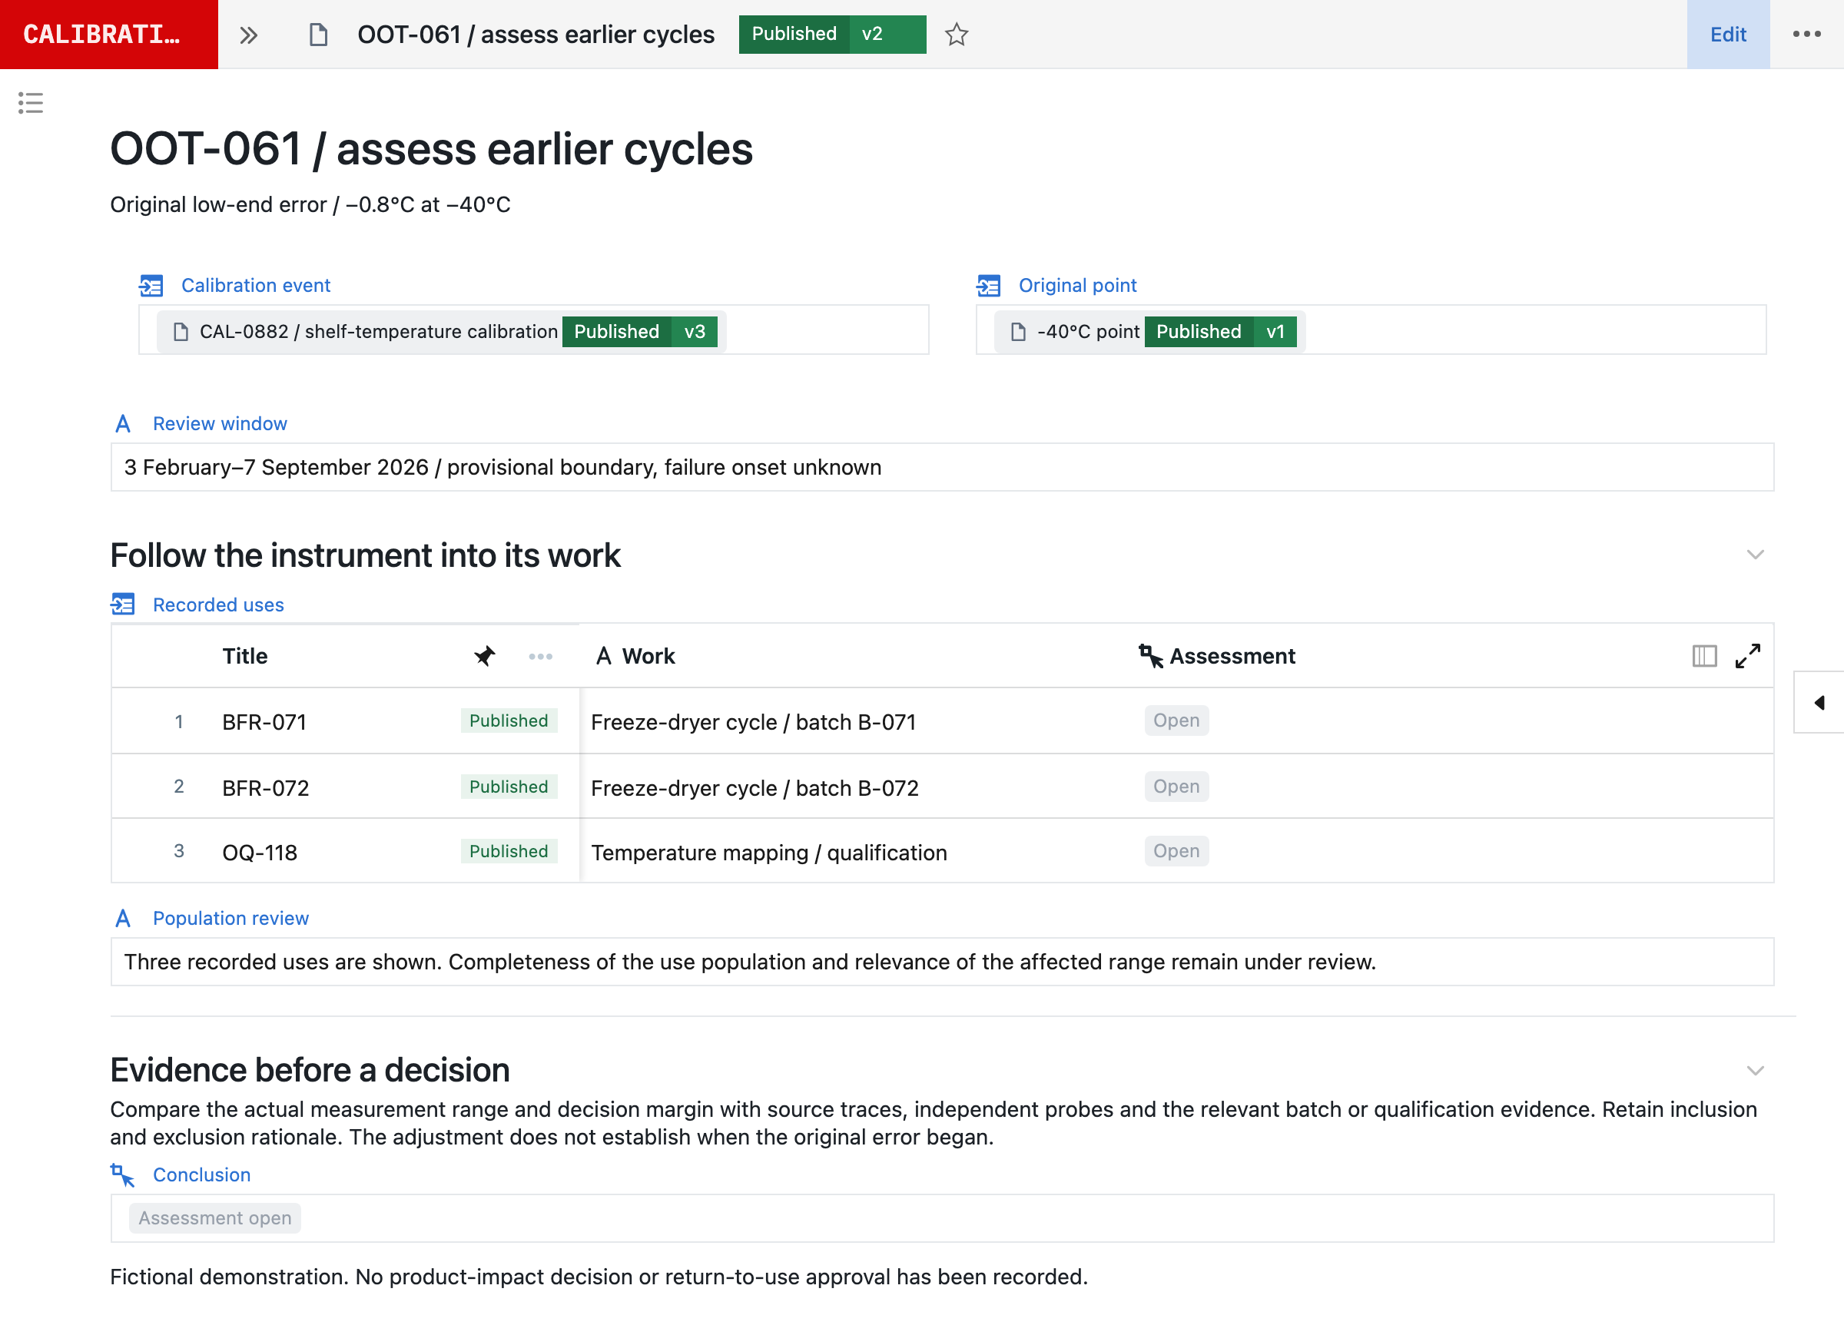
Task: Click the breadcrumb title 'OOT-061 / assess earlier cycles'
Action: click(536, 34)
